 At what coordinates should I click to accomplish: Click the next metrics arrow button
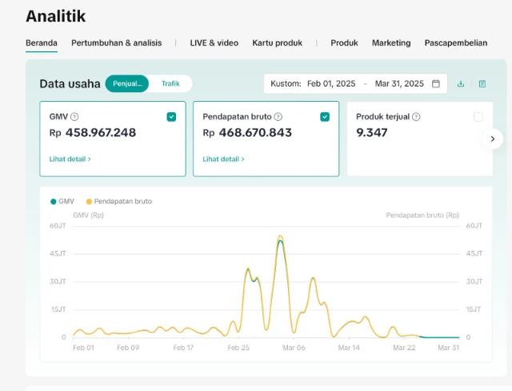pyautogui.click(x=492, y=139)
